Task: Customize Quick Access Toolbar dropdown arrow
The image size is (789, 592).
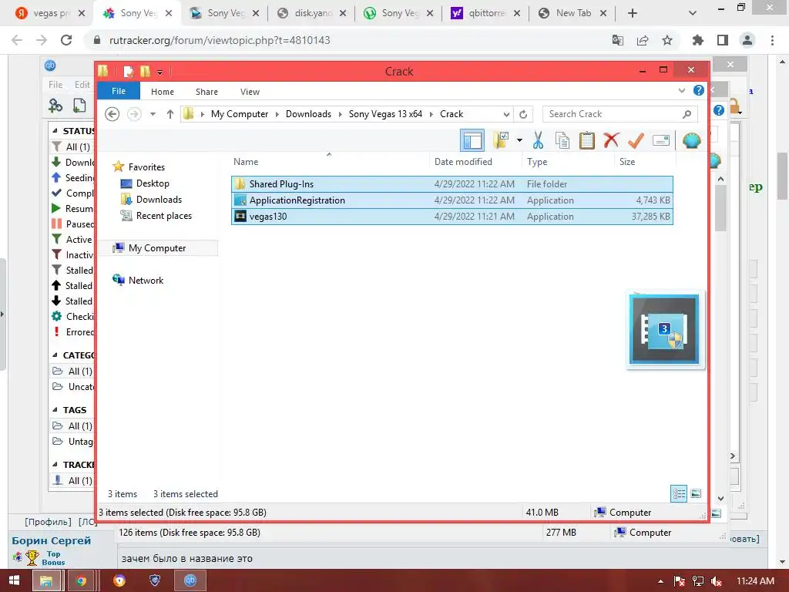Action: [159, 72]
